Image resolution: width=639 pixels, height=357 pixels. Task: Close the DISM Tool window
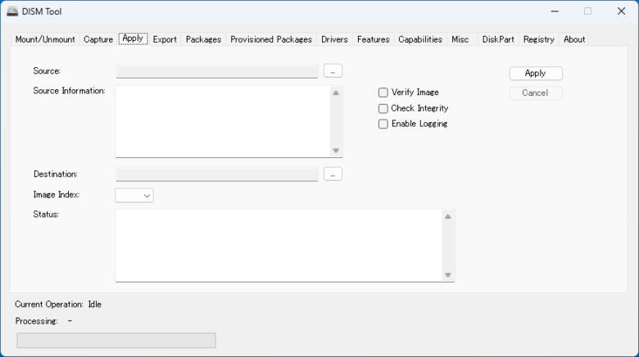click(621, 11)
